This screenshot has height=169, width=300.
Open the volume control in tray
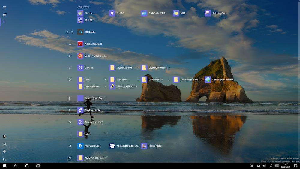tap(264, 166)
